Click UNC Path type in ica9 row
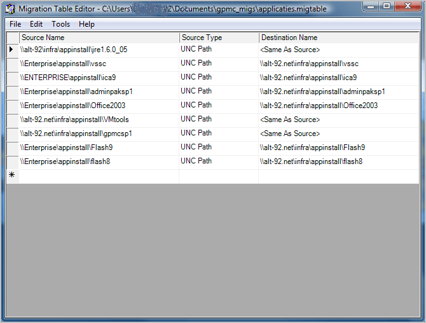This screenshot has height=323, width=426. [219, 78]
